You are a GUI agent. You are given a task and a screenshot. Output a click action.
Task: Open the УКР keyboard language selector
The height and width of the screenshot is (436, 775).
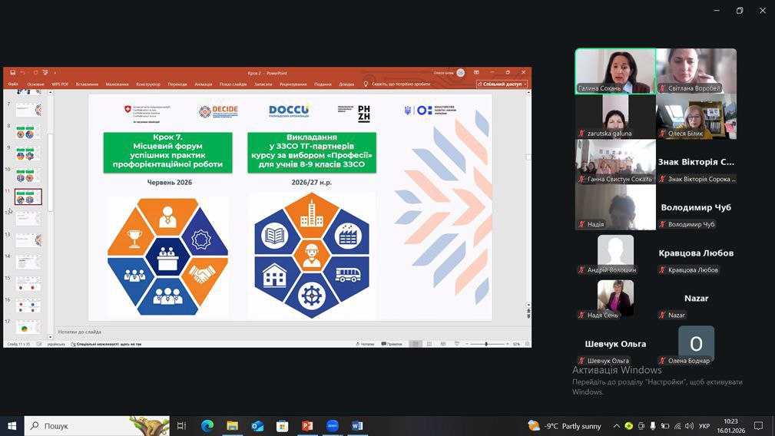pos(704,426)
